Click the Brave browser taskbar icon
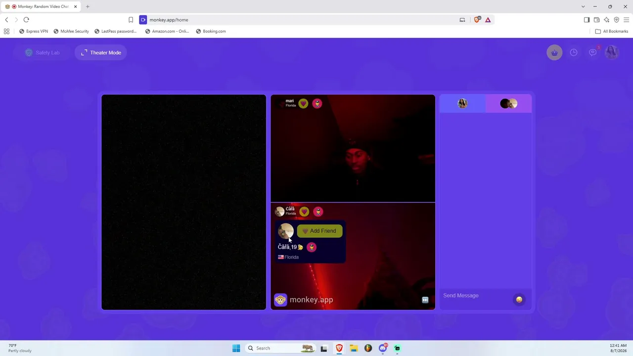This screenshot has height=356, width=633. point(339,348)
